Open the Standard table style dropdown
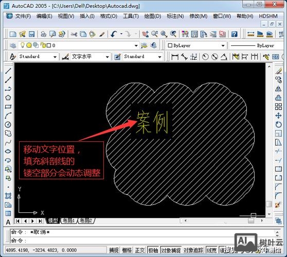The height and width of the screenshot is (257, 287). pos(159,57)
